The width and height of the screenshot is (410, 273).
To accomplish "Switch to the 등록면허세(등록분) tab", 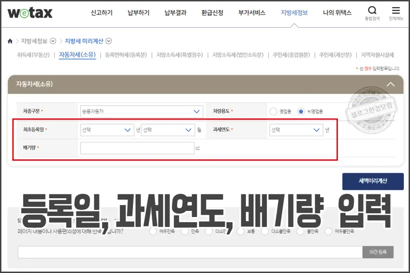I will tap(126, 55).
